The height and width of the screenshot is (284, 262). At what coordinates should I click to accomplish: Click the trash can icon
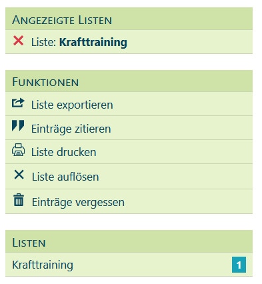pos(19,200)
